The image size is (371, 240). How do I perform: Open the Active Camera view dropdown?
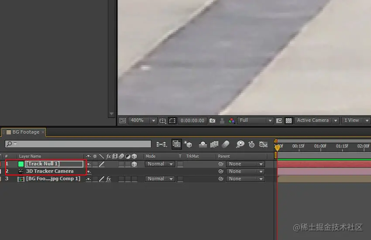pos(317,120)
